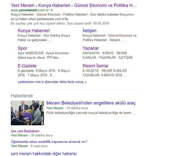Click yeni meram hakkındaki diğer haberler link
Screen dimensions: 184x156
pos(44,154)
